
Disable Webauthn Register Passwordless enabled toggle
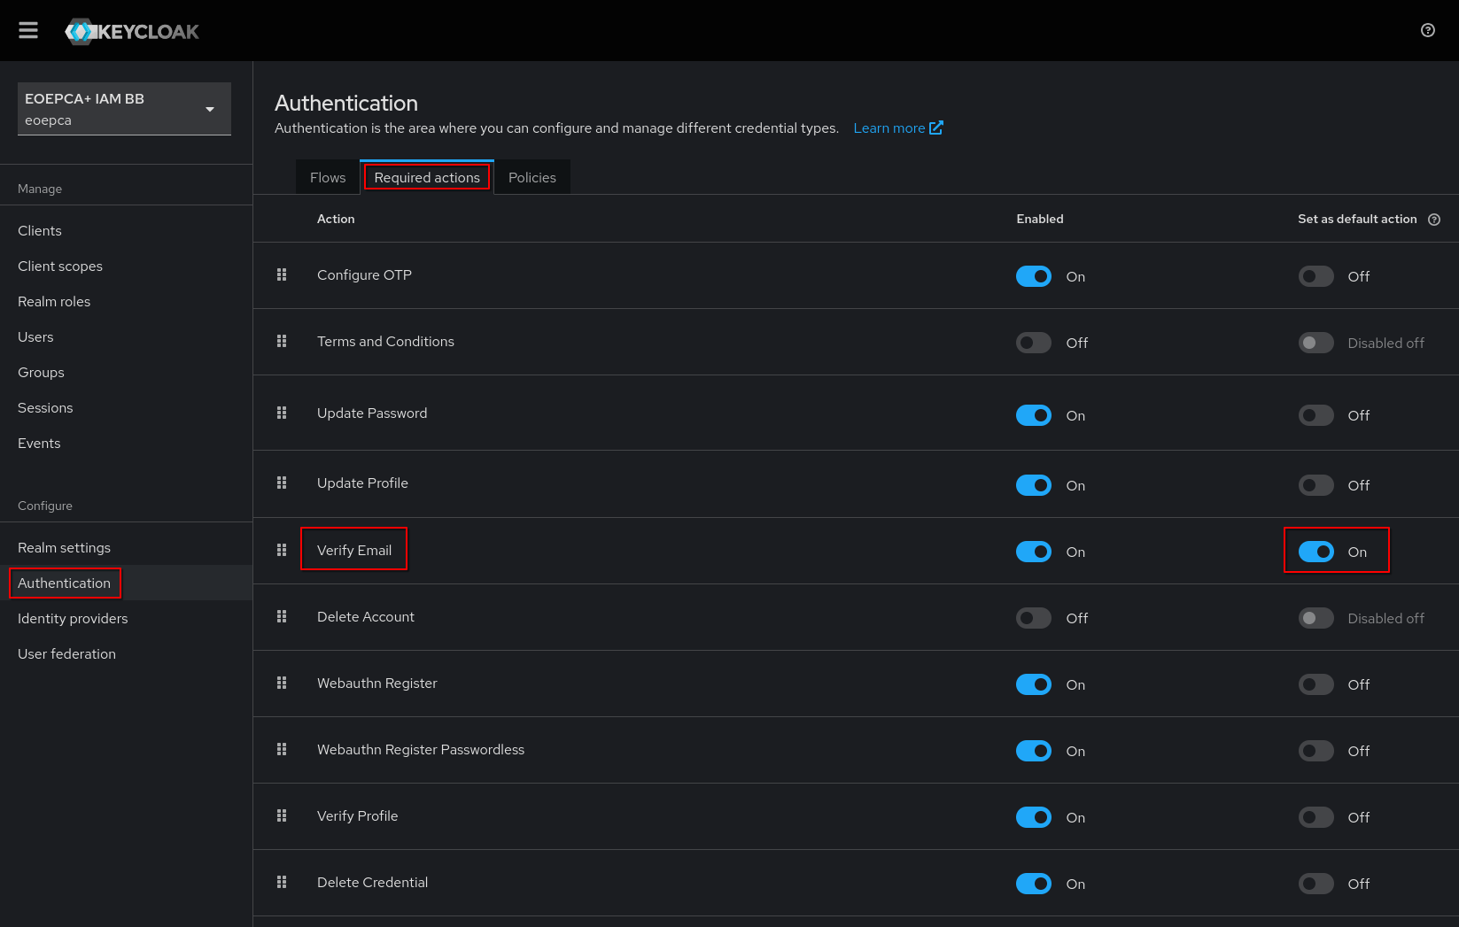tap(1033, 751)
